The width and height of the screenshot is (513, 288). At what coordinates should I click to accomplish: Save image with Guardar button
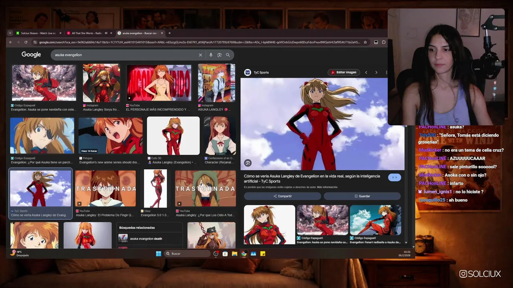[x=362, y=196]
